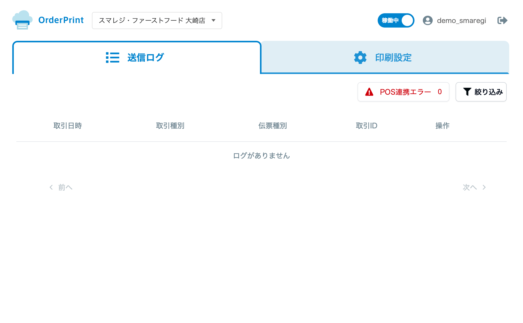Image resolution: width=523 pixels, height=323 pixels.
Task: Toggle the 稼働中 switch off
Action: pyautogui.click(x=396, y=20)
